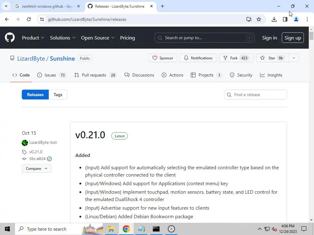The image size is (314, 235).
Task: Open LizardByte-bot profile link
Action: (x=43, y=142)
